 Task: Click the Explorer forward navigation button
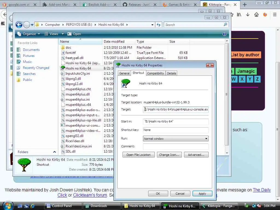27,25
